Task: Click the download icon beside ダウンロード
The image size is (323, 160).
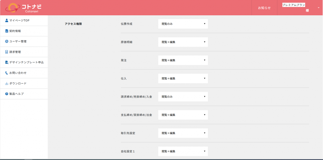Action: click(x=7, y=83)
